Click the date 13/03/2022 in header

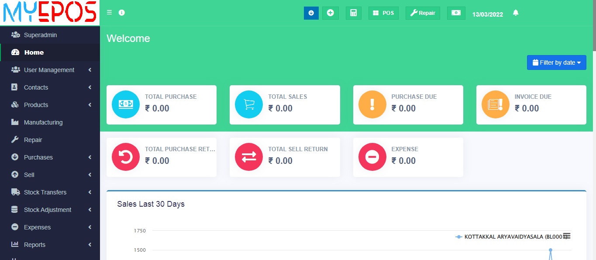click(488, 14)
